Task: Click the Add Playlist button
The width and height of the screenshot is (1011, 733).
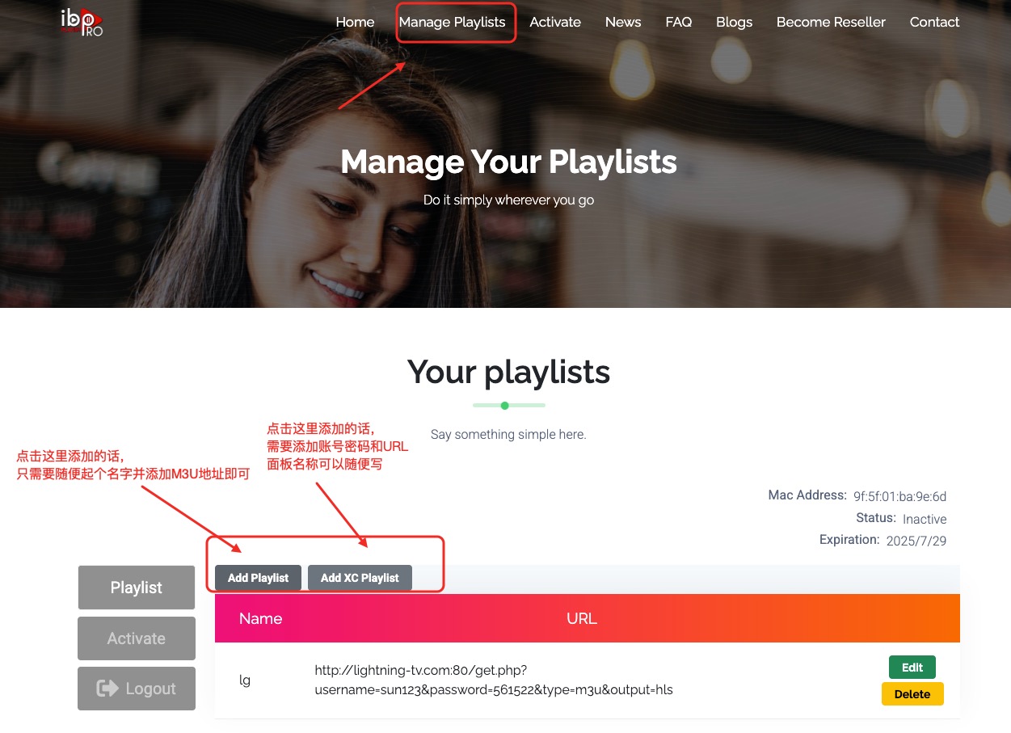Action: coord(258,578)
